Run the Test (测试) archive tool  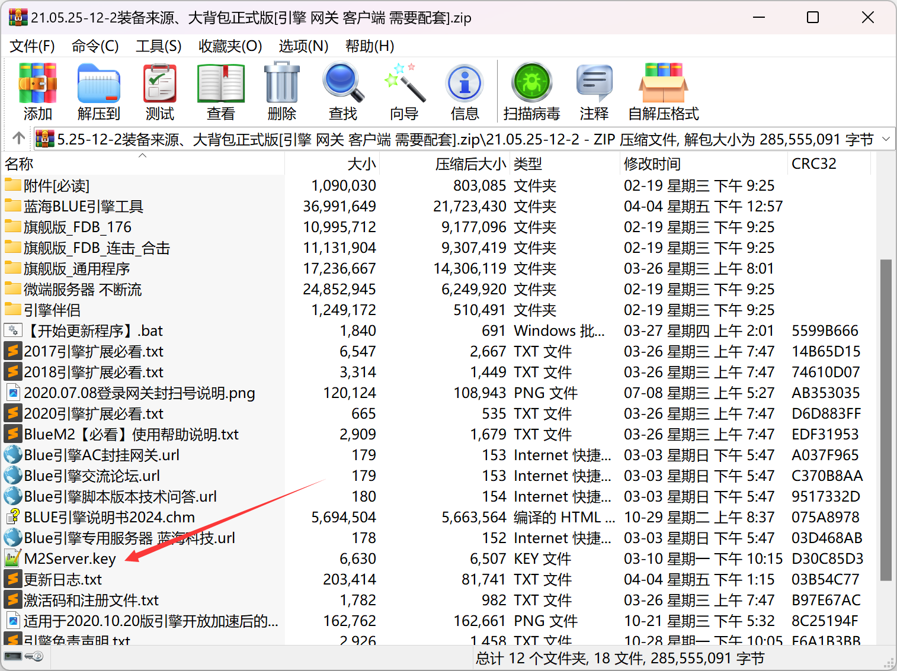pyautogui.click(x=160, y=84)
